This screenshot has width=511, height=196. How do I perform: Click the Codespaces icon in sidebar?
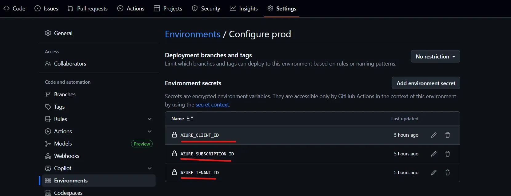click(x=48, y=193)
